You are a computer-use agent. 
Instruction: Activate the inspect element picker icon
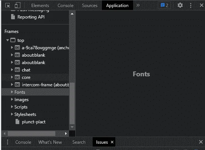point(7,6)
